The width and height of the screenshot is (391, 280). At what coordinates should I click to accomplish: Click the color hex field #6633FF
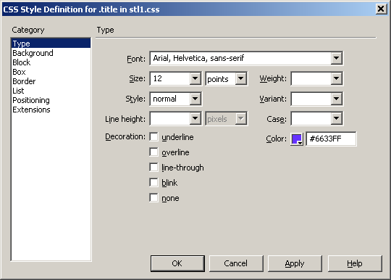tap(331, 139)
